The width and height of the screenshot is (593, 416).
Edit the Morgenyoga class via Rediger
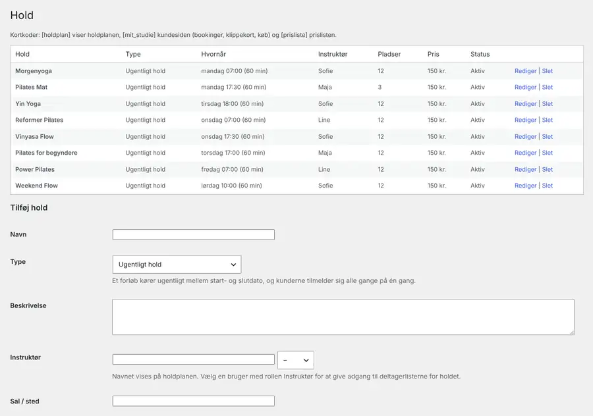[x=525, y=70]
